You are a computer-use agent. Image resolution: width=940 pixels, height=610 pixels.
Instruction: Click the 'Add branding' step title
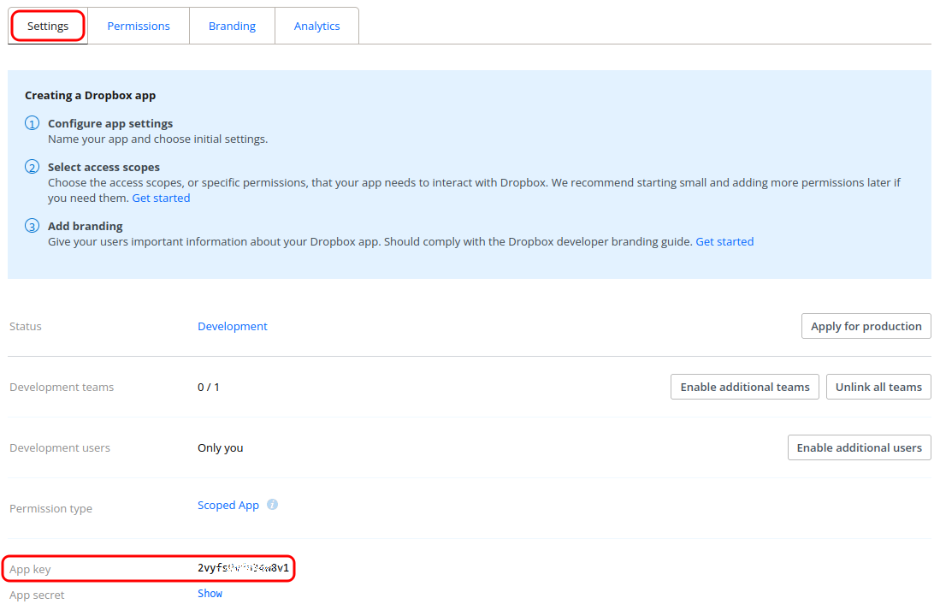coord(86,226)
